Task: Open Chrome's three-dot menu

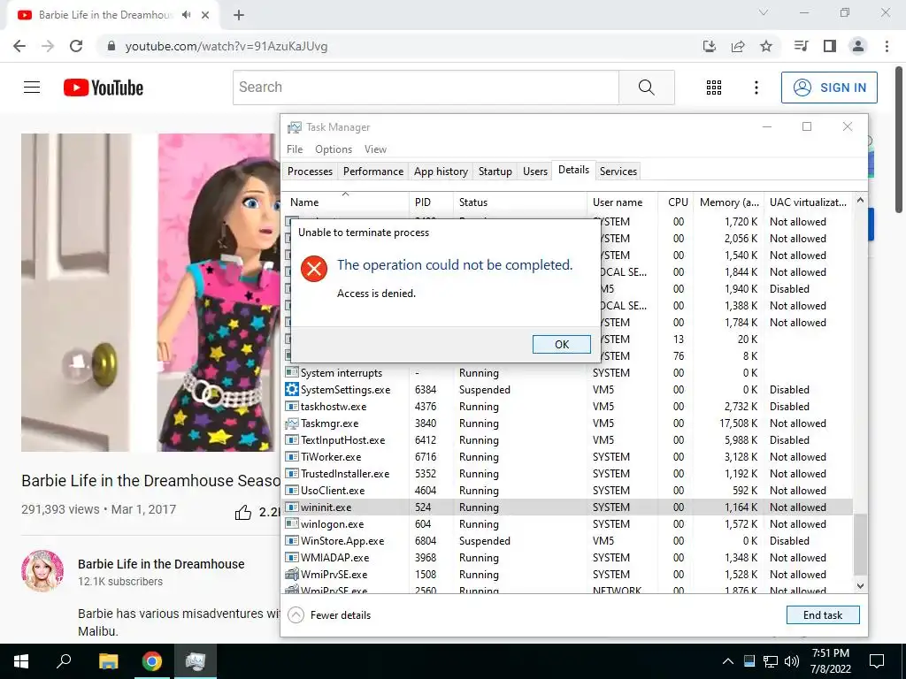Action: (887, 46)
